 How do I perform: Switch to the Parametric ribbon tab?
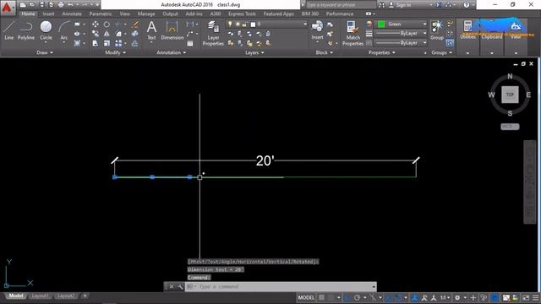[101, 14]
